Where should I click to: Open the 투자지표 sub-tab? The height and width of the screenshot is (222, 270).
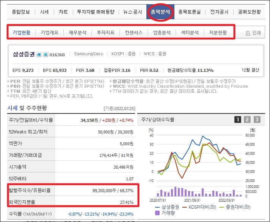[106, 33]
